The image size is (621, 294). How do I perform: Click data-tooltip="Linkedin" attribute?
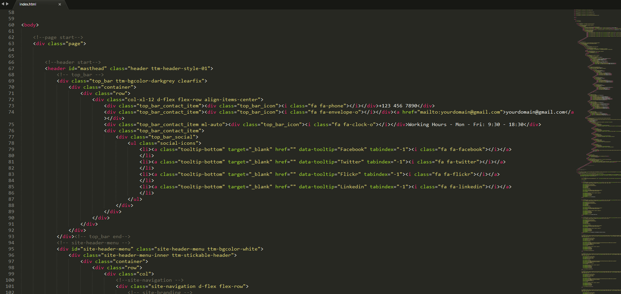pos(333,187)
